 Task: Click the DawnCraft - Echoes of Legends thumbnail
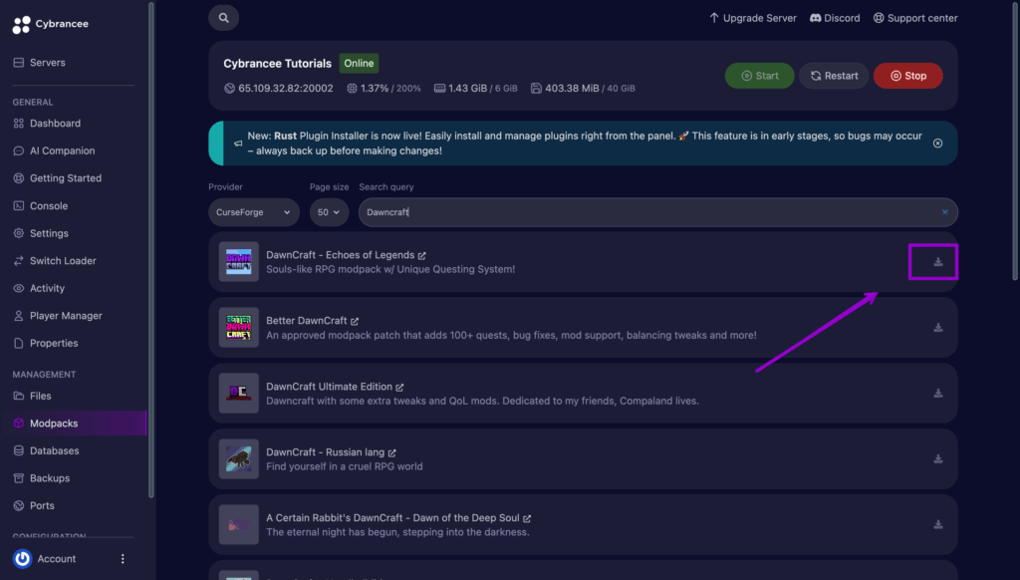click(238, 262)
